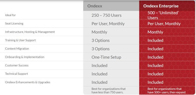Click the Customer Success row label
This screenshot has height=95, width=196.
point(17,65)
